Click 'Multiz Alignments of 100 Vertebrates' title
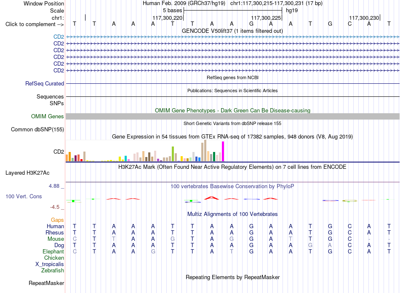Screen dimensions: 400x293 [232, 214]
